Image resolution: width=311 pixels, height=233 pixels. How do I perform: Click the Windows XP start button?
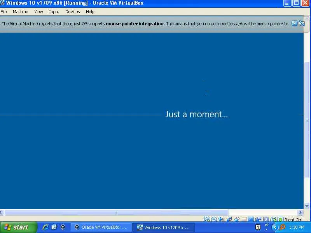coord(18,227)
